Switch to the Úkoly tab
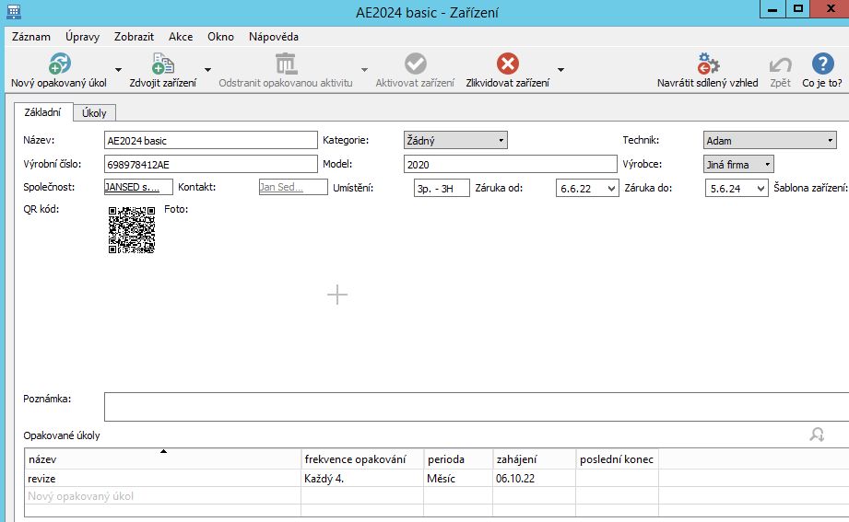 click(94, 113)
